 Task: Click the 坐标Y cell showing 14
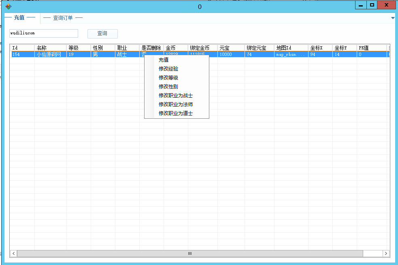(x=345, y=54)
